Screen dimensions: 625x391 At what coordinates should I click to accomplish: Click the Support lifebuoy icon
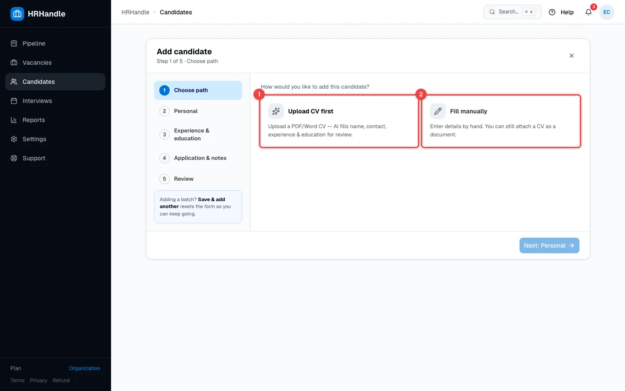[14, 158]
